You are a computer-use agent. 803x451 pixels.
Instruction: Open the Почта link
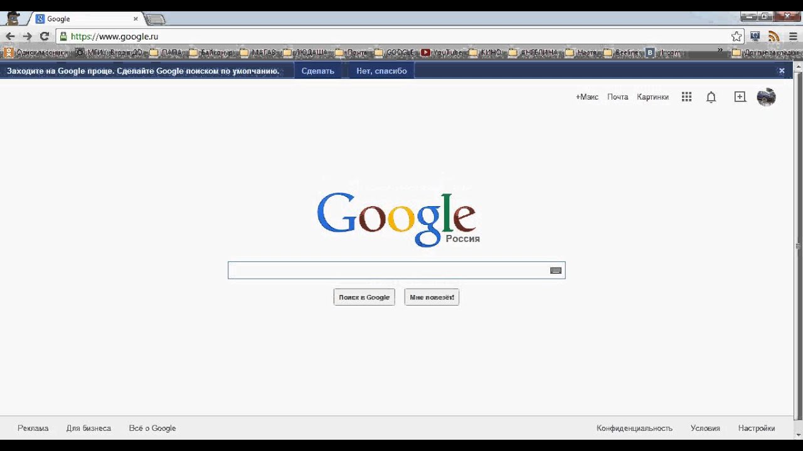coord(617,97)
